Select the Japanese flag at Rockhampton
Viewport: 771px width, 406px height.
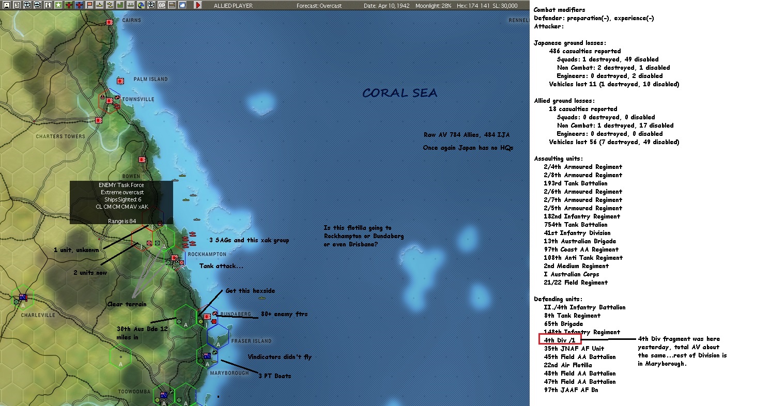tap(175, 257)
